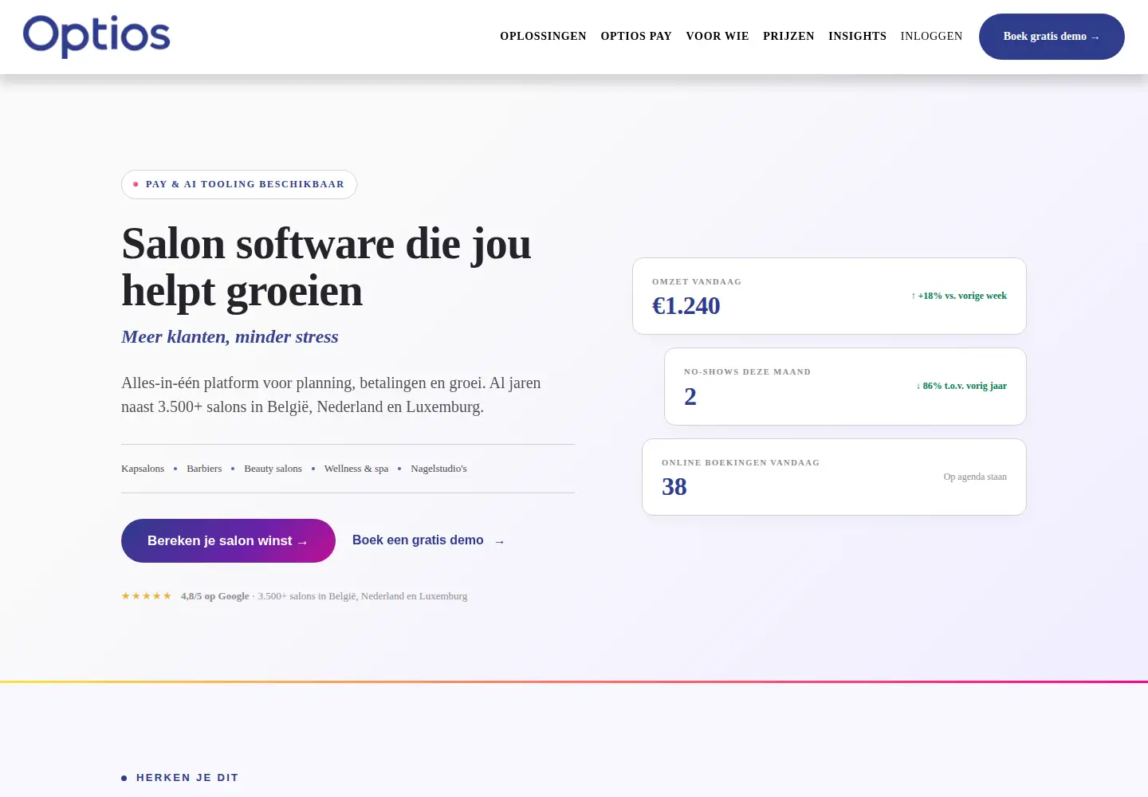Image resolution: width=1148 pixels, height=797 pixels.
Task: Select the Beauty salons label
Action: (x=273, y=469)
